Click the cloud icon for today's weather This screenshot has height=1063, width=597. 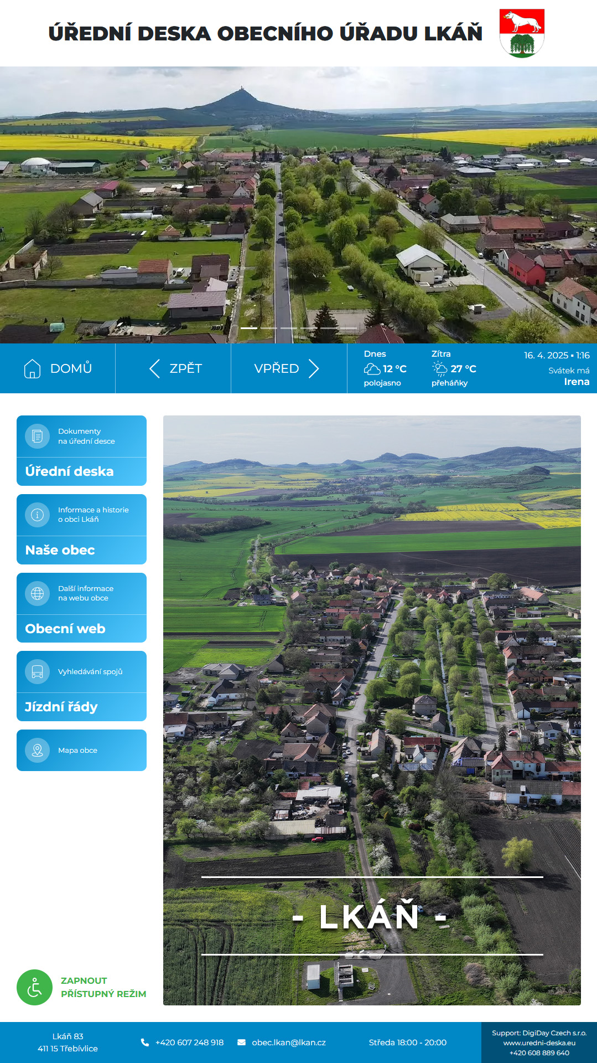point(372,369)
